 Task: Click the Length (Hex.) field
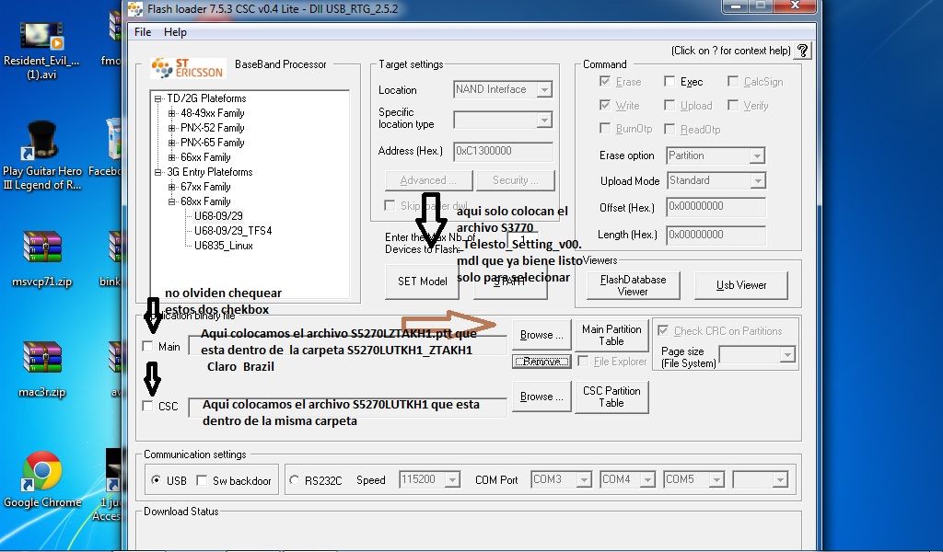(x=716, y=235)
